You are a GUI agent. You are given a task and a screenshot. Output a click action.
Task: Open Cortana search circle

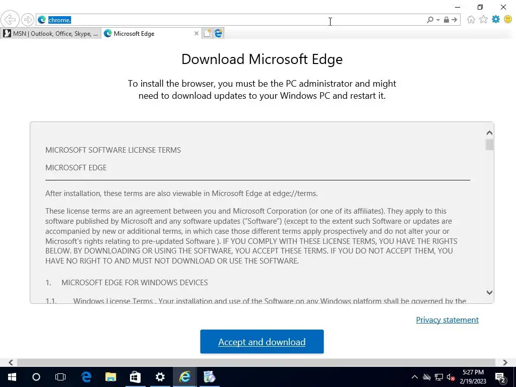coord(36,377)
